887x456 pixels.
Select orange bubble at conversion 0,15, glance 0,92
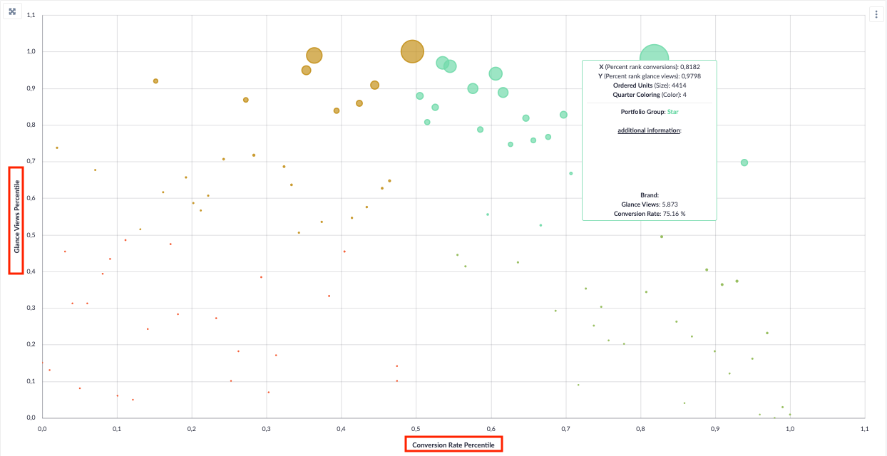(155, 81)
